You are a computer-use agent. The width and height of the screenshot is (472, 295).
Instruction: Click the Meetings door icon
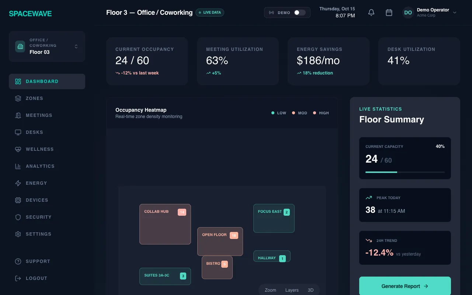pos(18,115)
